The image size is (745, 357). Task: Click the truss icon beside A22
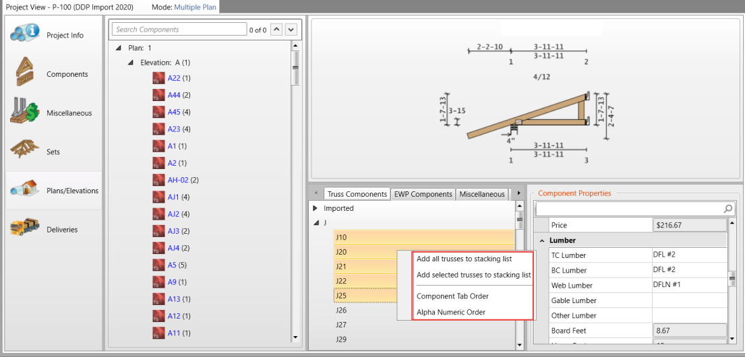pos(158,78)
